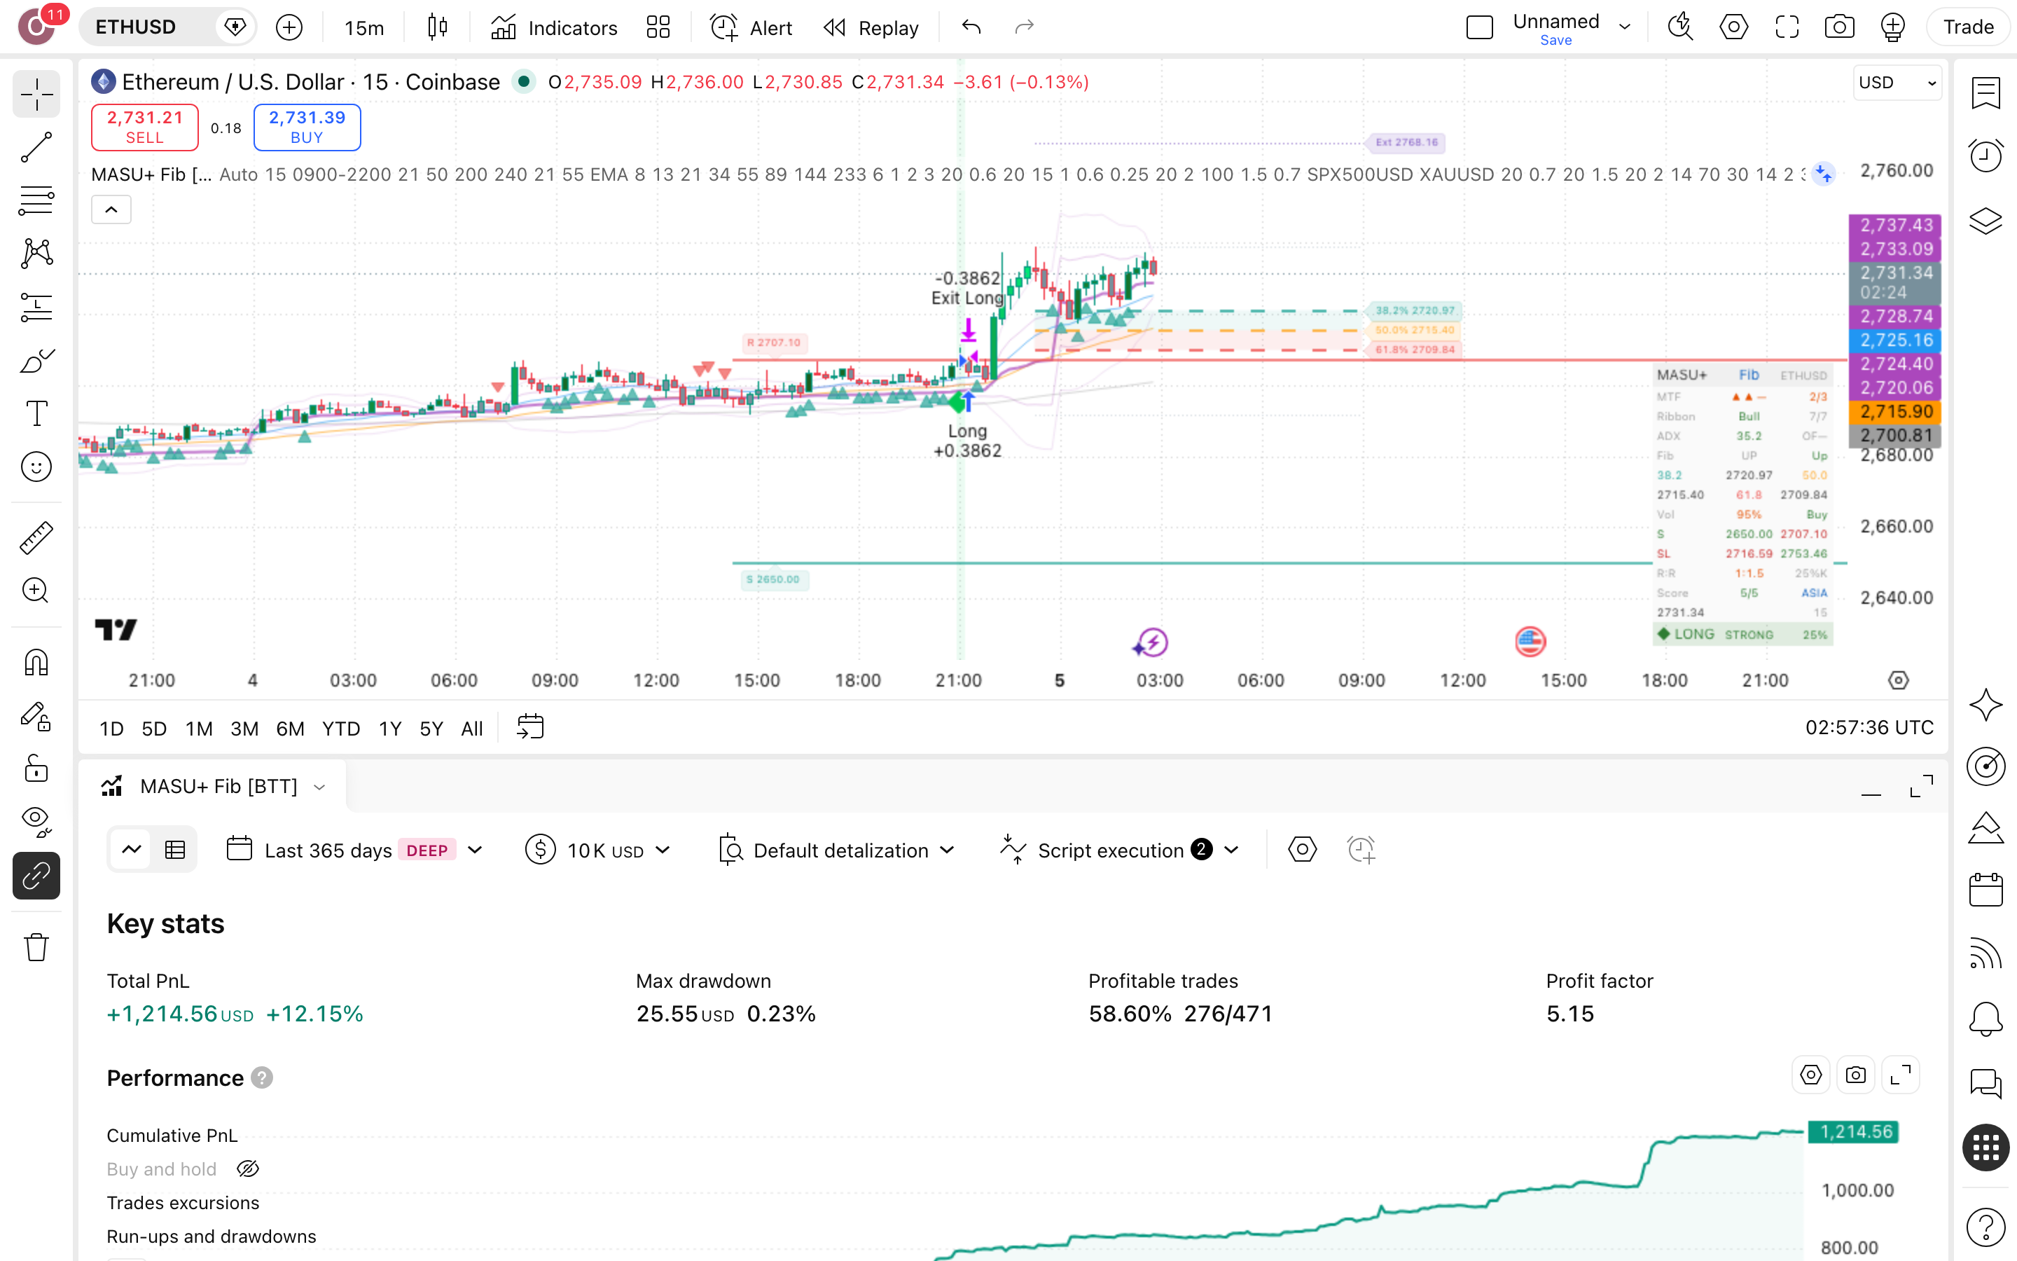Screen dimensions: 2017x1261
Task: Open the Indicators dialog
Action: coord(554,27)
